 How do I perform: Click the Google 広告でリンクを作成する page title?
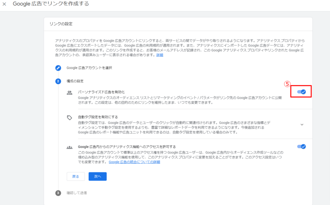point(51,4)
